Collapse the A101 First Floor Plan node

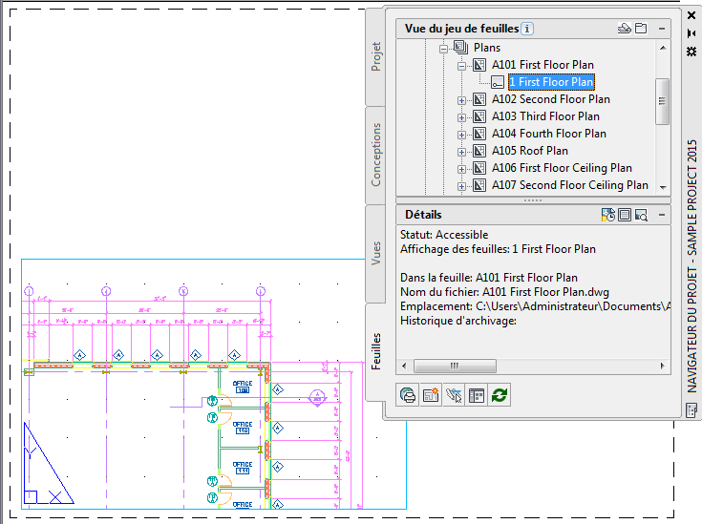click(x=461, y=66)
